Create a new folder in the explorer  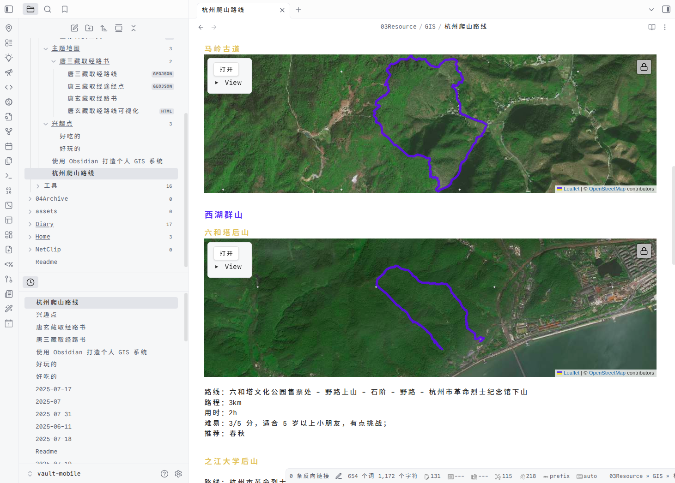(89, 28)
